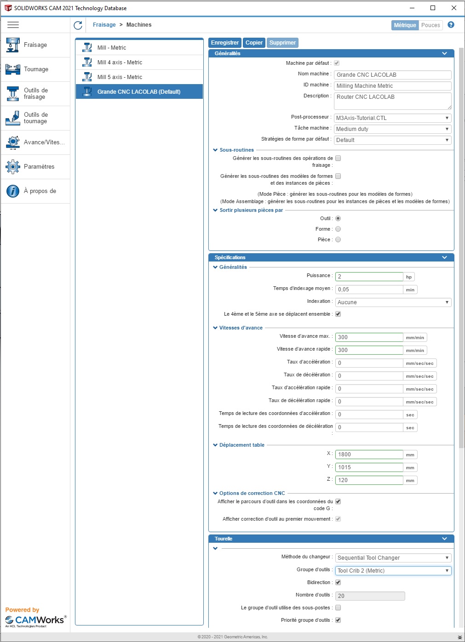
Task: Open the Post-processeur dropdown
Action: click(x=393, y=118)
